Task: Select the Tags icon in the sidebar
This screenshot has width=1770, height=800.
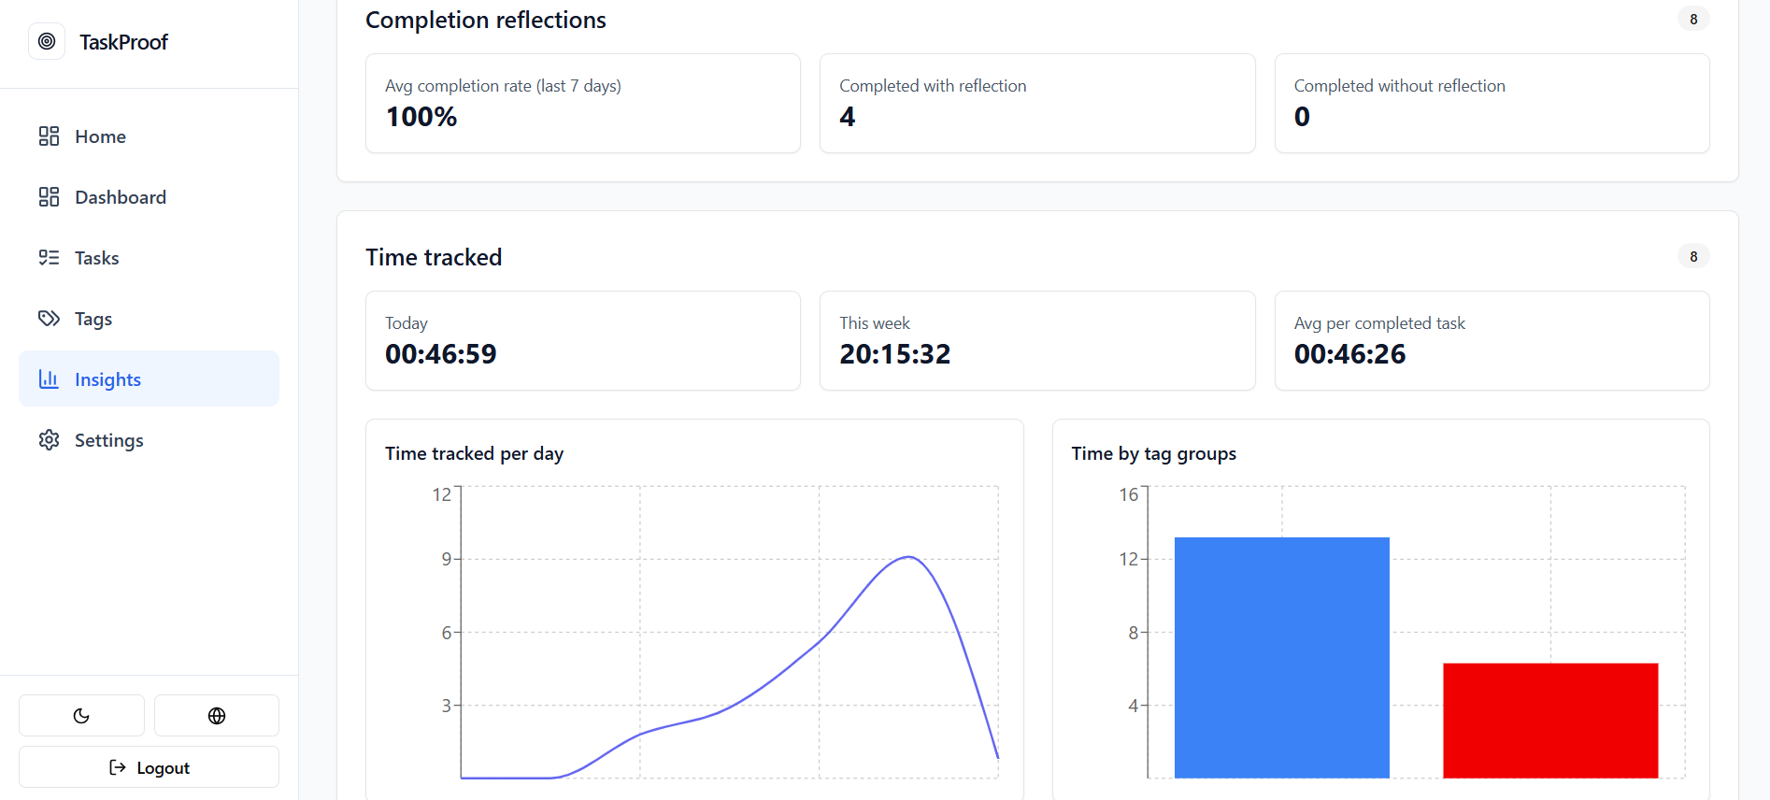Action: 49,318
